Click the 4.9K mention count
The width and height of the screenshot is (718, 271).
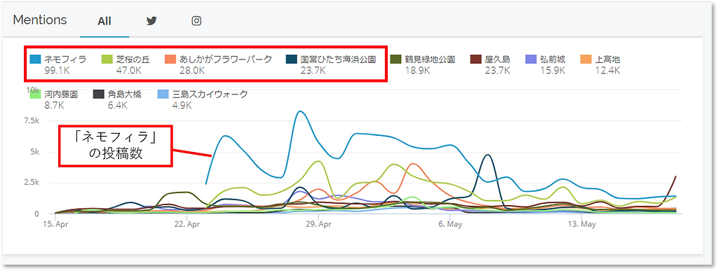[x=182, y=106]
